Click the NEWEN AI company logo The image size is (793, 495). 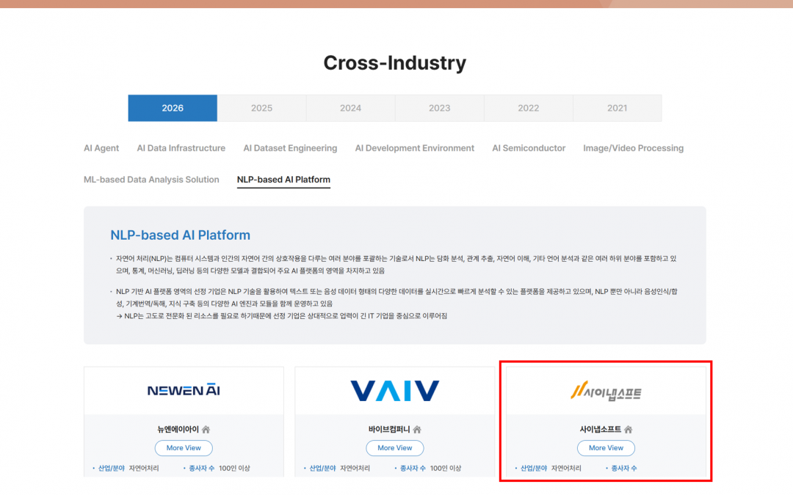tap(183, 389)
